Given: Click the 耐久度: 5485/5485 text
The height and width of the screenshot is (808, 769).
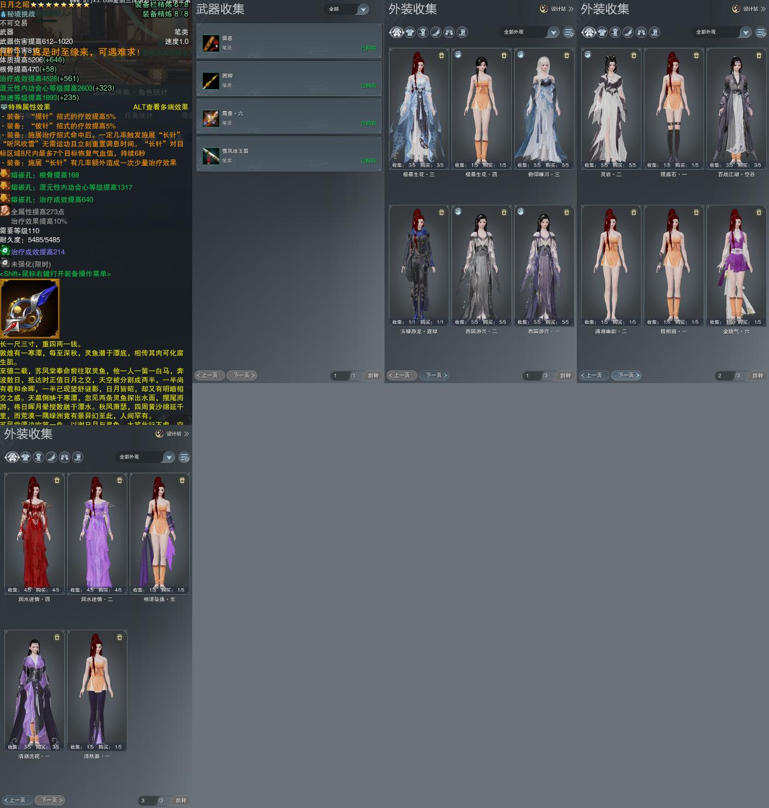Looking at the screenshot, I should click(x=30, y=240).
